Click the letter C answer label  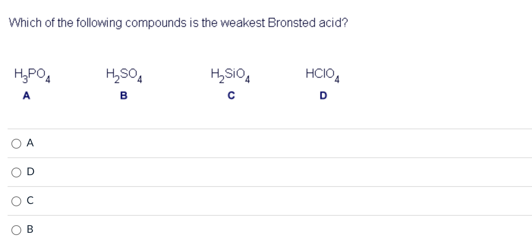(x=30, y=201)
